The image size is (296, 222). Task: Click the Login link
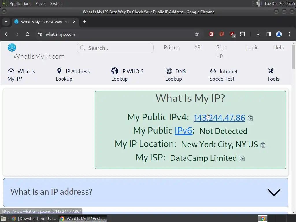coord(252,47)
